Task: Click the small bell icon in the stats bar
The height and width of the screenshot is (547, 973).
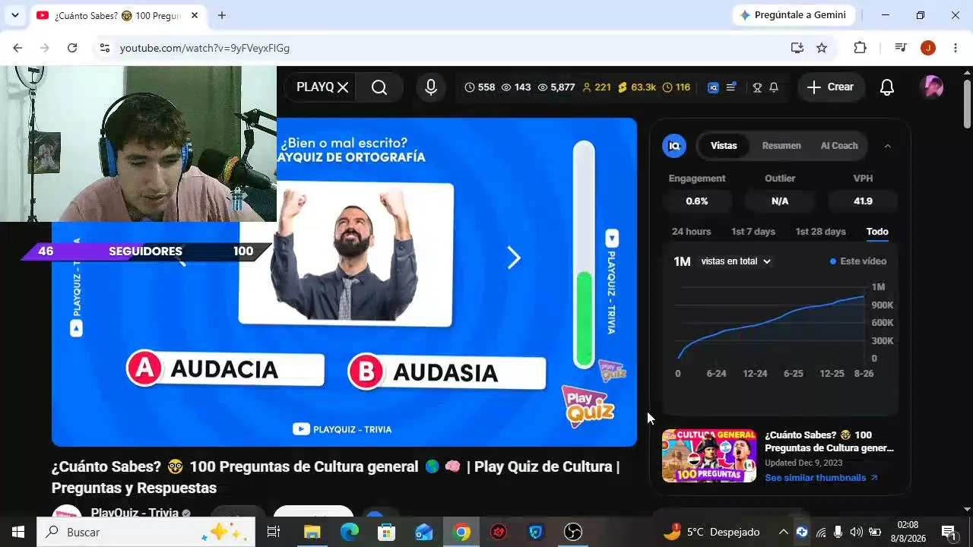Action: [774, 87]
